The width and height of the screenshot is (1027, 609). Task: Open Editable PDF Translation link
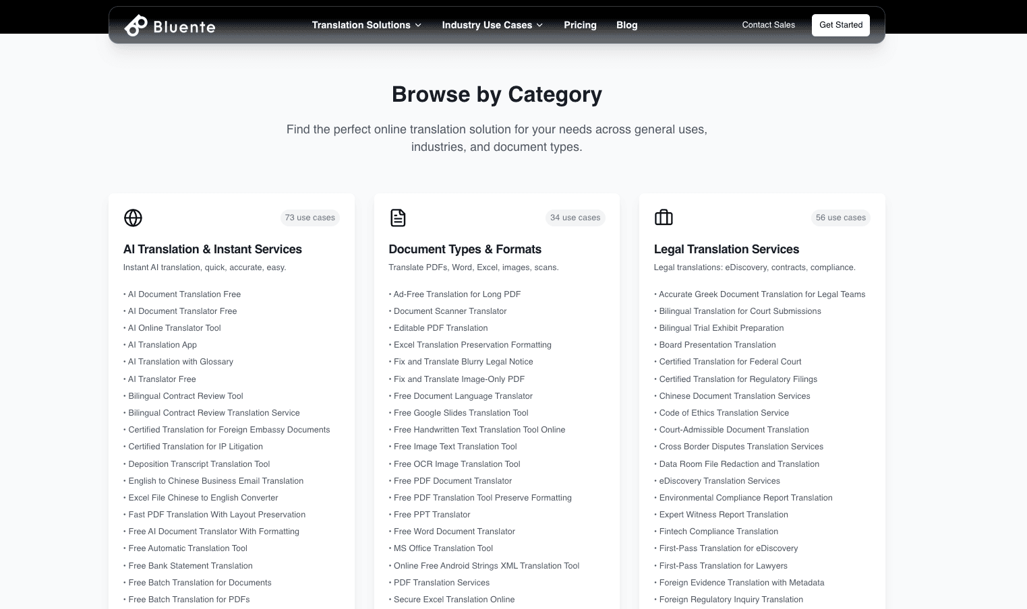tap(440, 328)
